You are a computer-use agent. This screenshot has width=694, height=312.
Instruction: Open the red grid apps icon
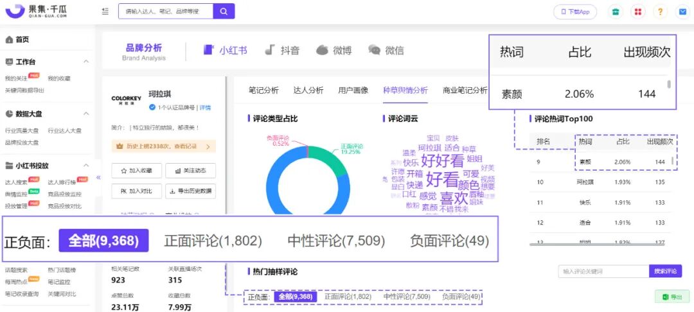637,12
